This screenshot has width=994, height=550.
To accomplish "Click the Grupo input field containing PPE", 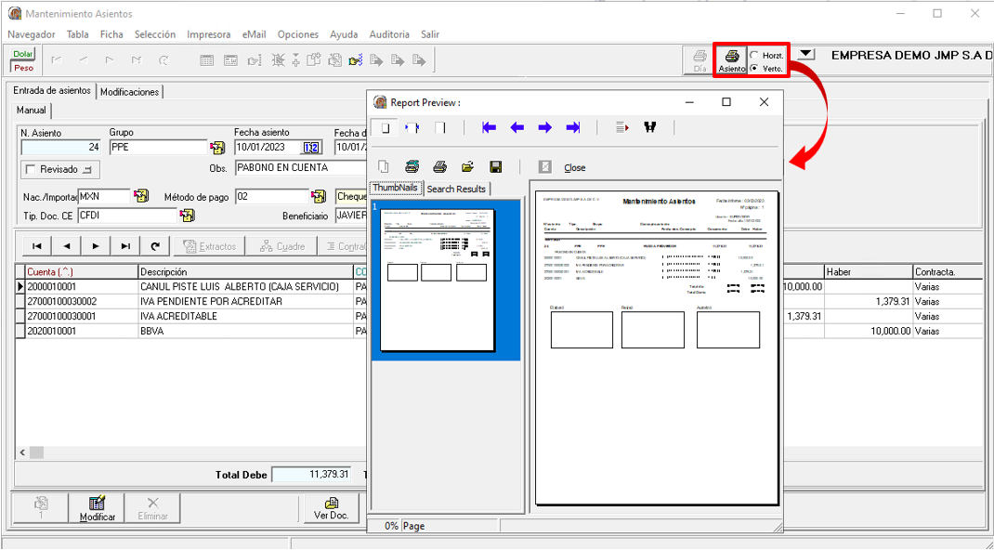I will pyautogui.click(x=159, y=147).
